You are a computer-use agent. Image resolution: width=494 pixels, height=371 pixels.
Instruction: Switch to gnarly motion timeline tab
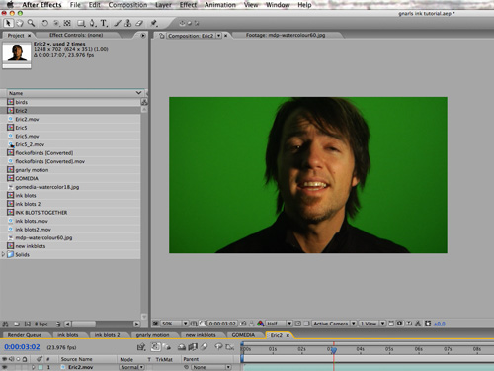click(x=152, y=335)
